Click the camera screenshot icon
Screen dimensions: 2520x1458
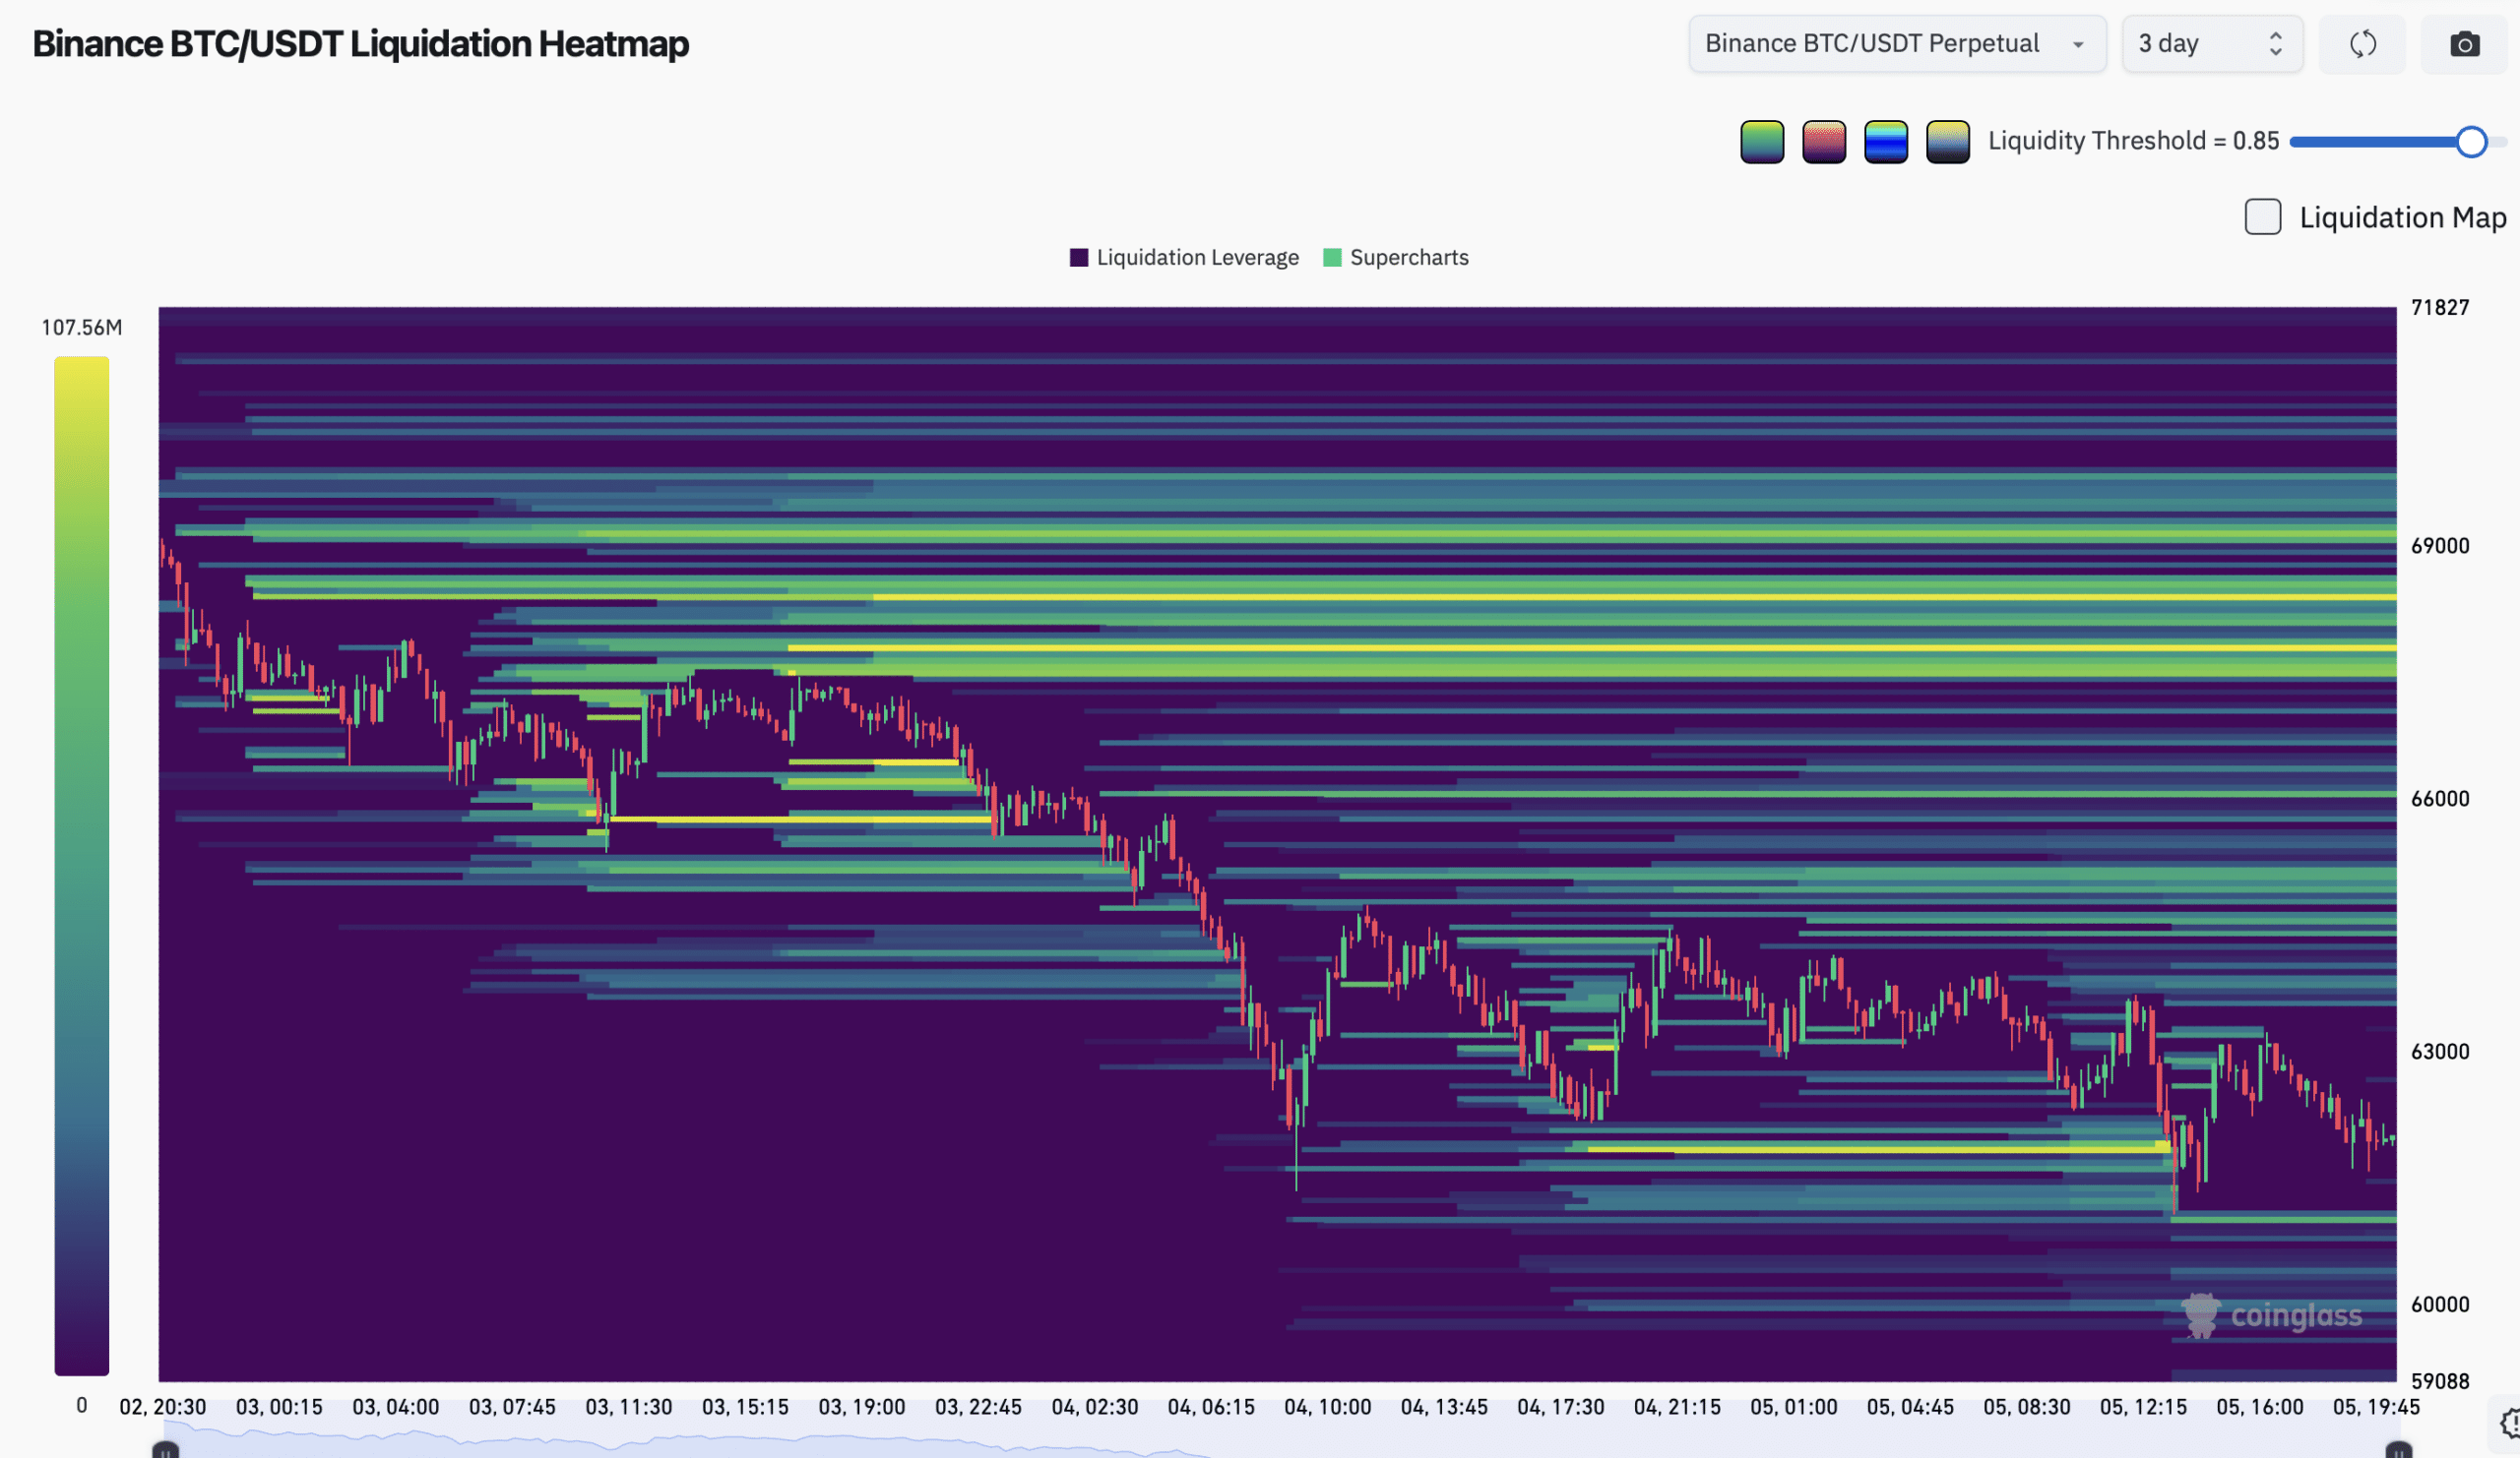pos(2465,44)
